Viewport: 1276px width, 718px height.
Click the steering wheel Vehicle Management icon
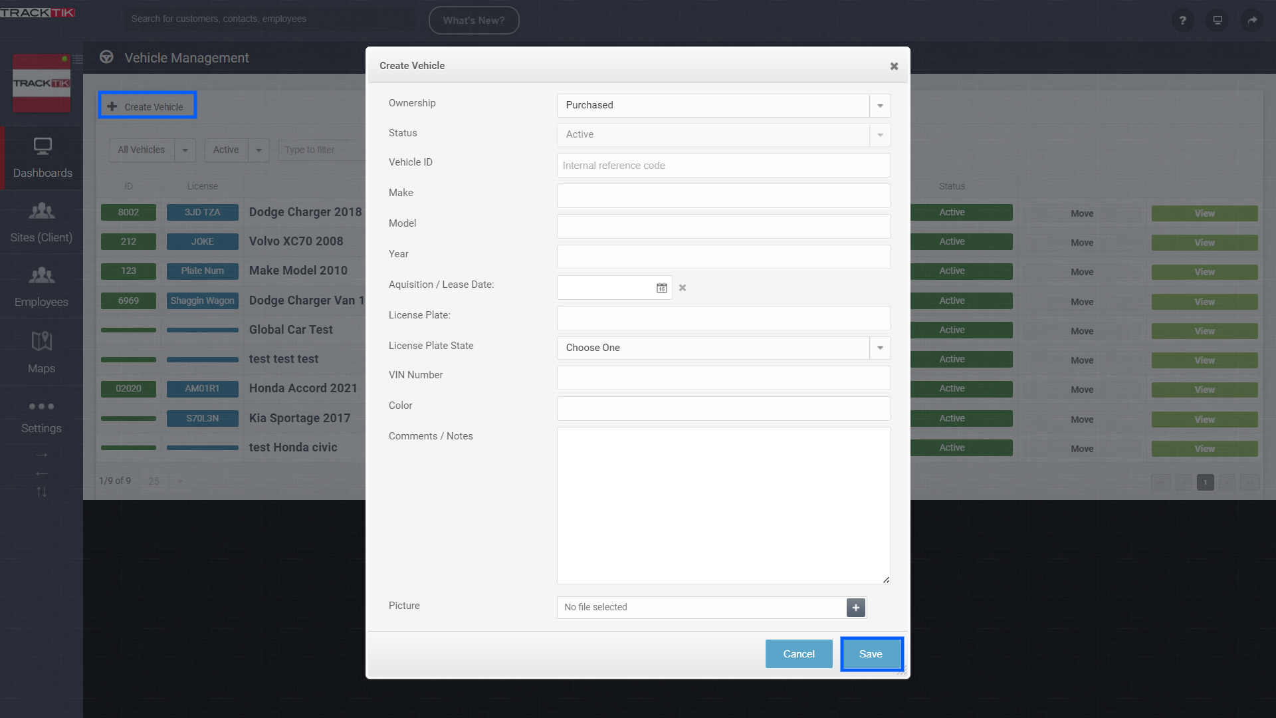(x=106, y=57)
